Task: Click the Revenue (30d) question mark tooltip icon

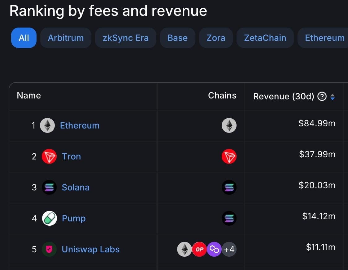Action: pyautogui.click(x=322, y=96)
